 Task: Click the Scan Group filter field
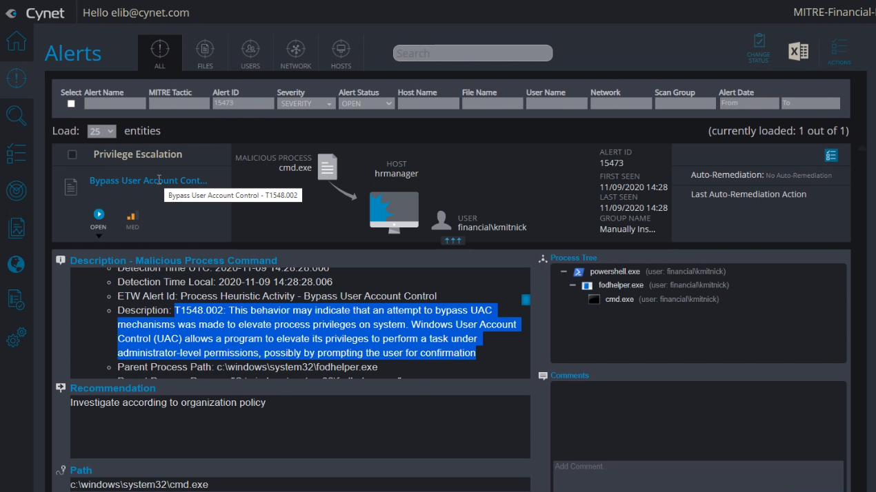[x=686, y=103]
